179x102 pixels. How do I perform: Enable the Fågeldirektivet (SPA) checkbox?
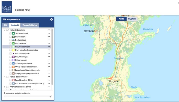coord(10,80)
